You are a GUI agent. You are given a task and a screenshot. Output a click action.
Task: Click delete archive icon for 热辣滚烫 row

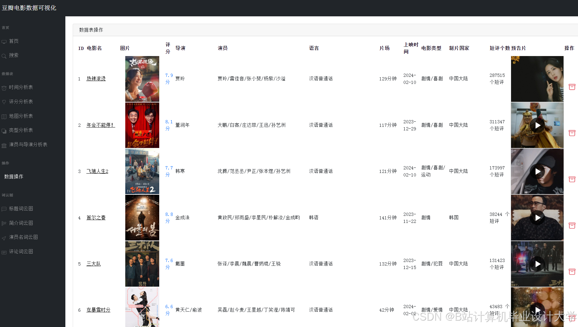point(572,87)
